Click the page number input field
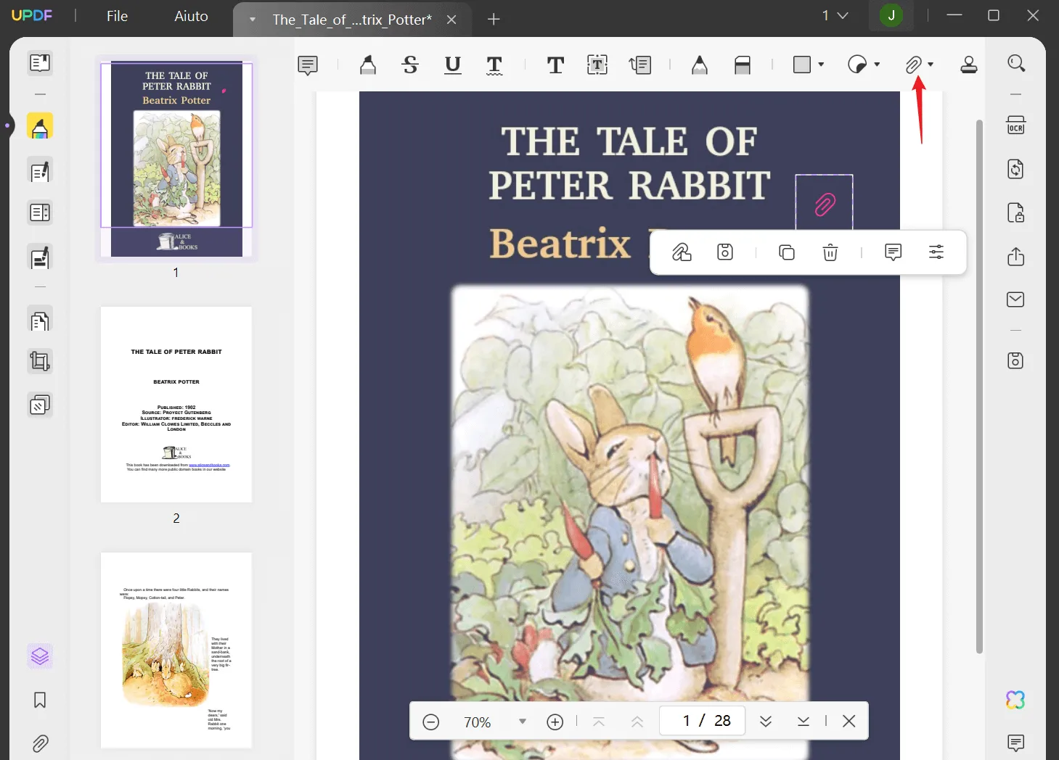The width and height of the screenshot is (1059, 760). pos(702,721)
